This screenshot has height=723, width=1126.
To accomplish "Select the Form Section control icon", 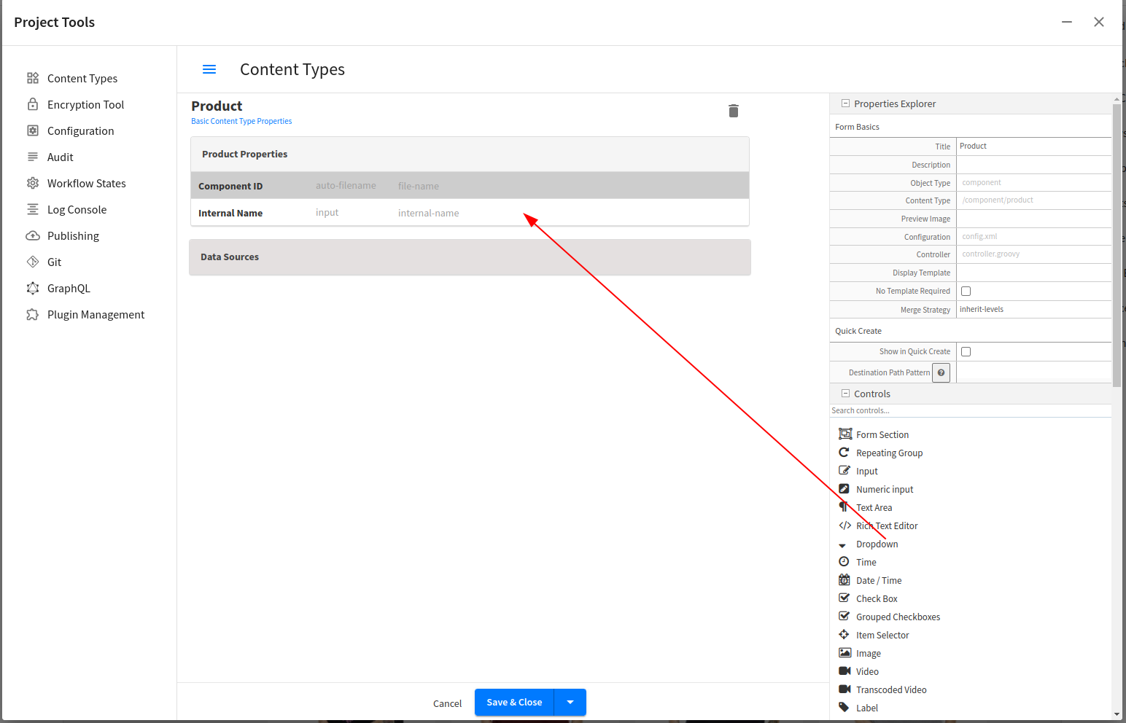I will tap(844, 434).
